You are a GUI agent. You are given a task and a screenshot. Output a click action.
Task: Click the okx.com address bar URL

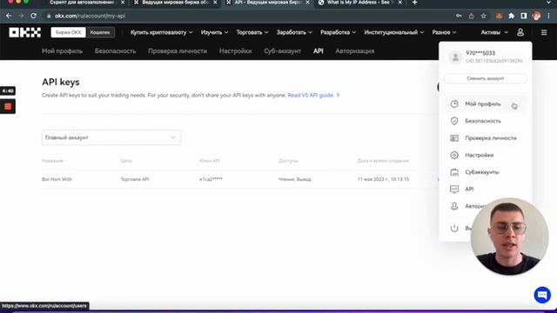pos(90,16)
